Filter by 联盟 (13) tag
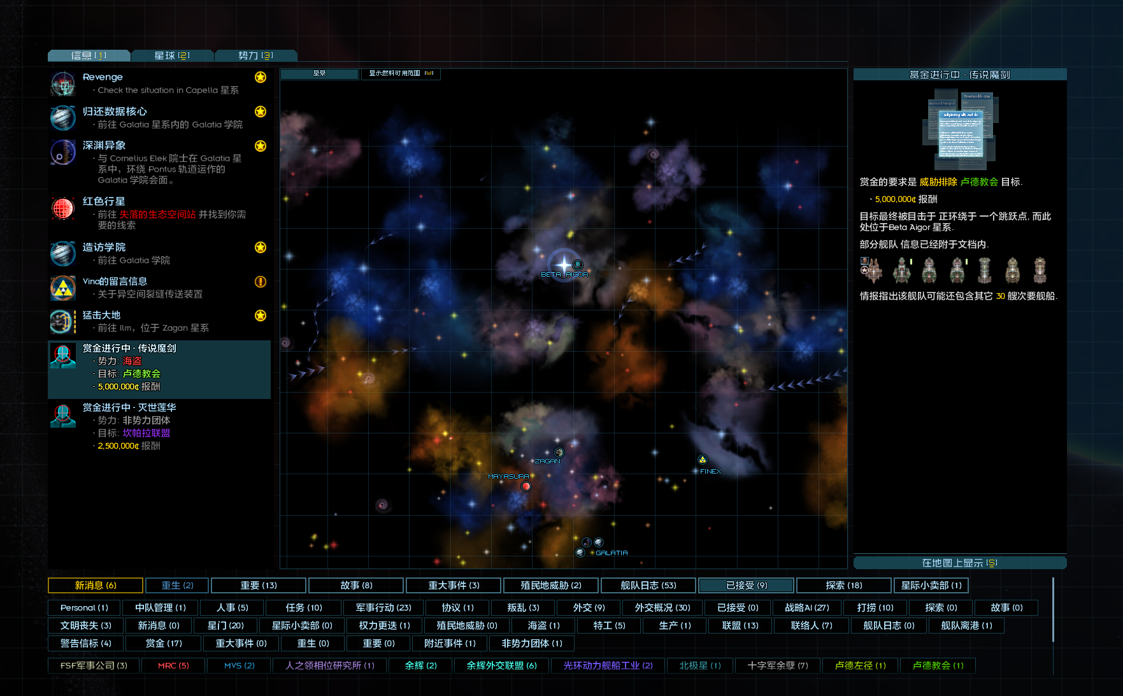Screen dimensions: 1123x696 pos(740,625)
